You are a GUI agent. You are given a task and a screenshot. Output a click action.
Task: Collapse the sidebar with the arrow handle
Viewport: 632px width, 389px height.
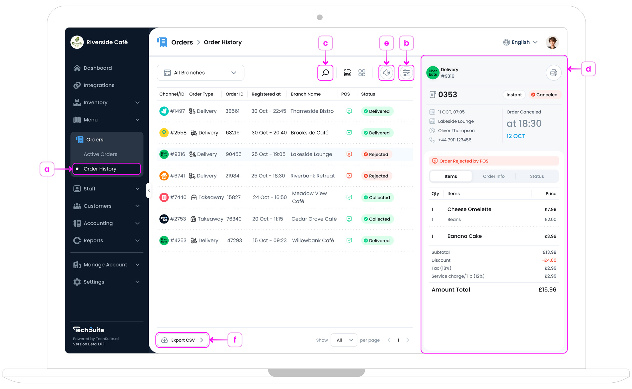coord(149,190)
